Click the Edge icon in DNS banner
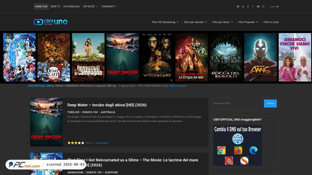The width and height of the screenshot is (312, 175). [254, 150]
